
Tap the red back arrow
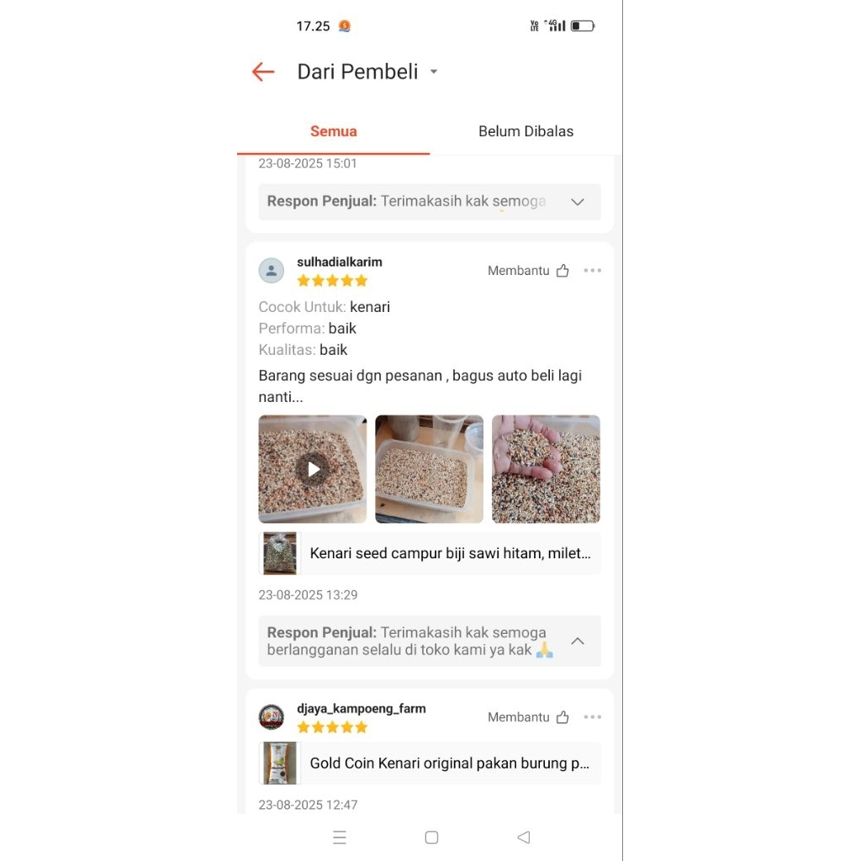[263, 72]
